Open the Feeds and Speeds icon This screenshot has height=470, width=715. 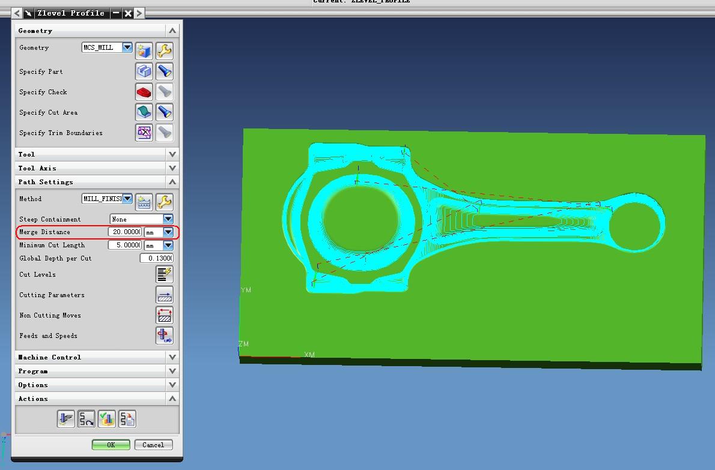[164, 336]
